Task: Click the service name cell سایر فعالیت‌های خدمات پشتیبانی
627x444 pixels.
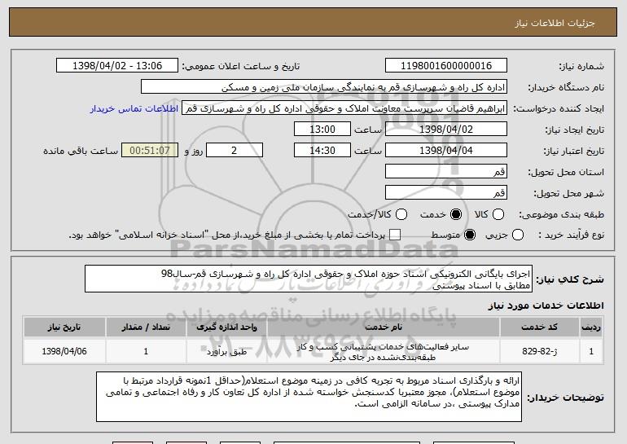Action: tap(384, 352)
